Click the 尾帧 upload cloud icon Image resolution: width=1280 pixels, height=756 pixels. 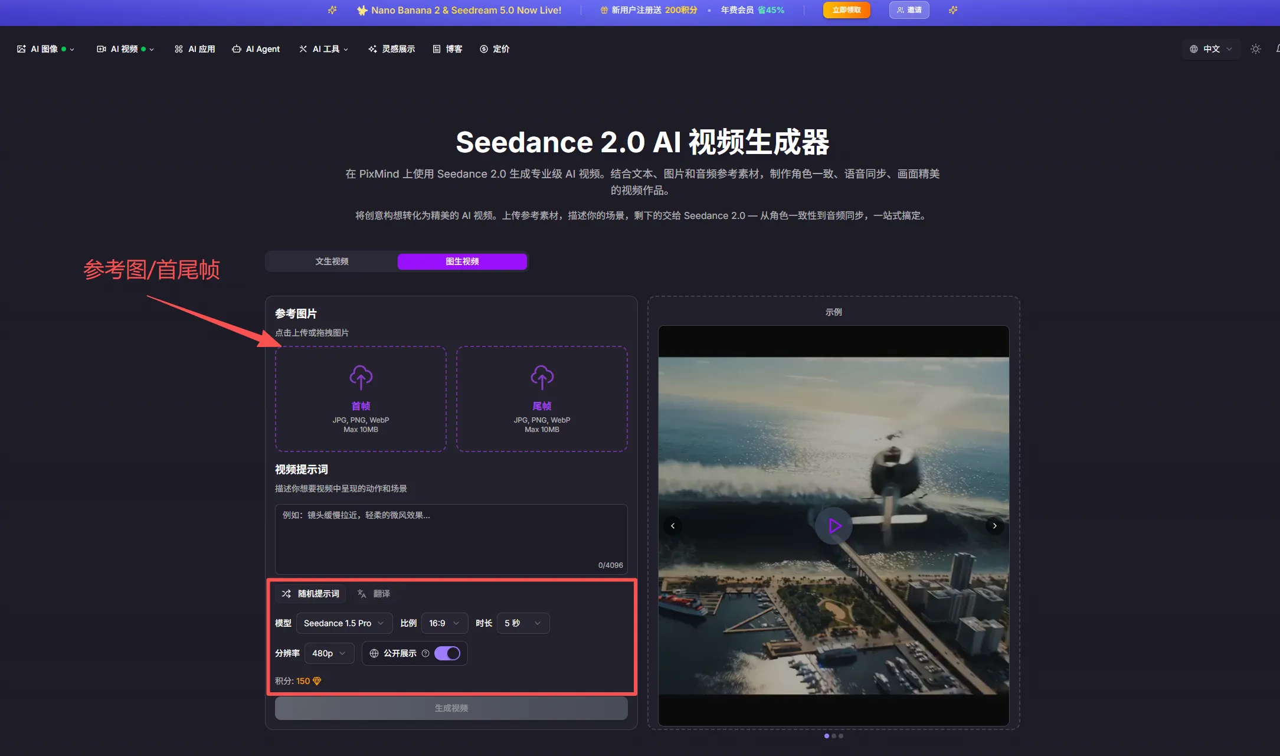tap(542, 377)
